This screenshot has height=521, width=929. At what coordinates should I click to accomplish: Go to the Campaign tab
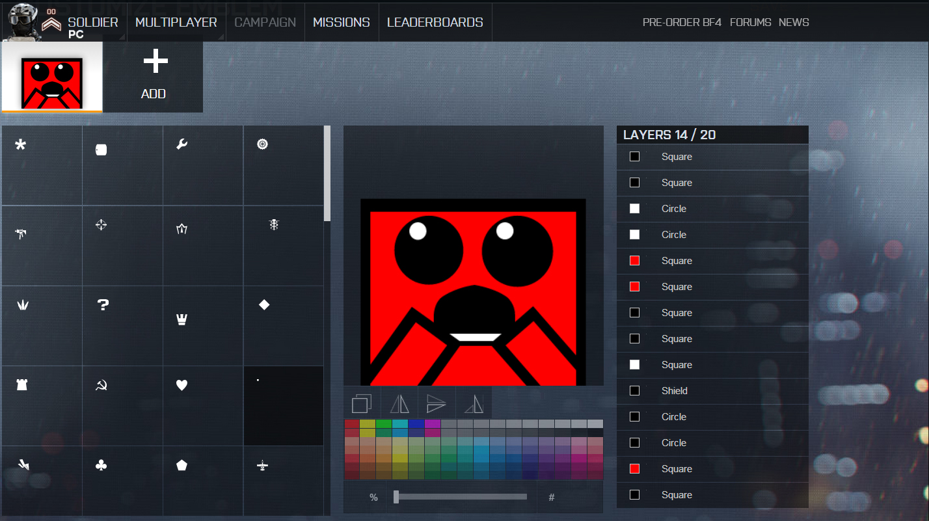click(265, 22)
